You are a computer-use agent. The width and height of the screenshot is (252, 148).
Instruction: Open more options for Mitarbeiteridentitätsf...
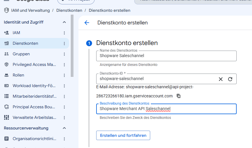(64, 96)
